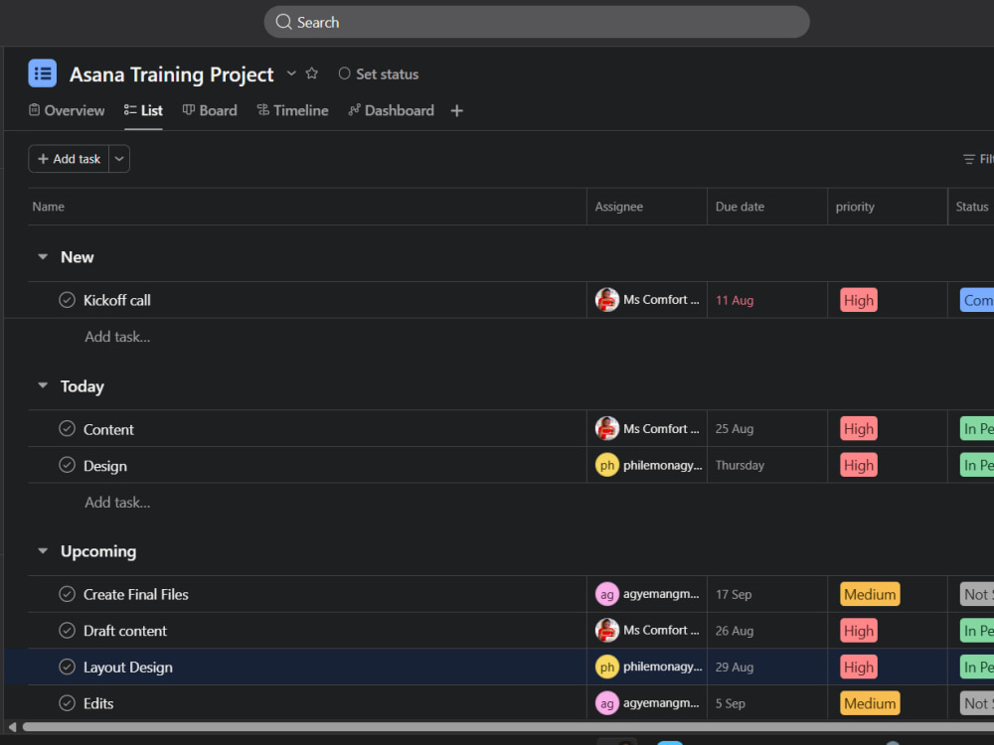994x745 pixels.
Task: Switch to Overview tab
Action: point(67,110)
